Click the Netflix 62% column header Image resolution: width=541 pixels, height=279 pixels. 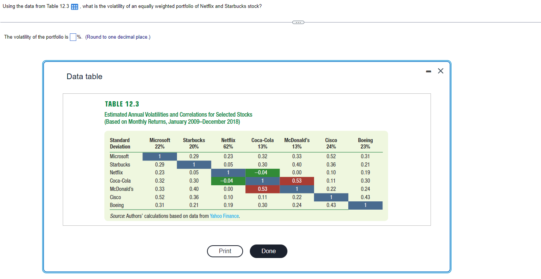[228, 143]
